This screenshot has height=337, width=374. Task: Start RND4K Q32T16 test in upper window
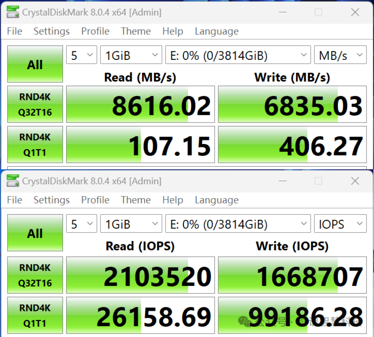(35, 104)
